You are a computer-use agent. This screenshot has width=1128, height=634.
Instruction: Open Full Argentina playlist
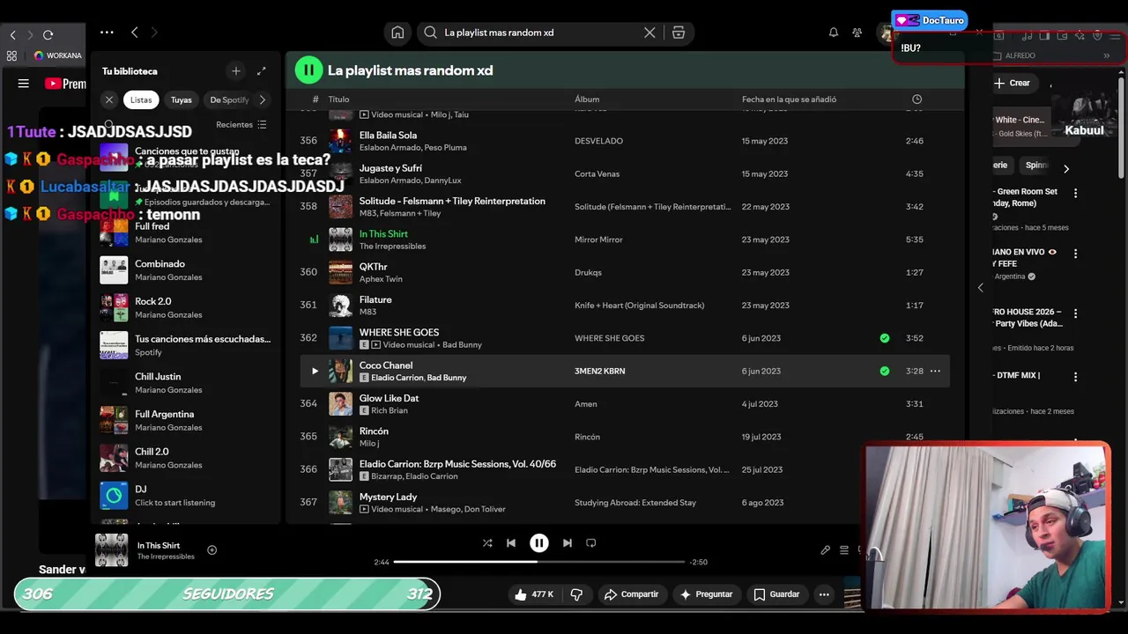(186, 420)
